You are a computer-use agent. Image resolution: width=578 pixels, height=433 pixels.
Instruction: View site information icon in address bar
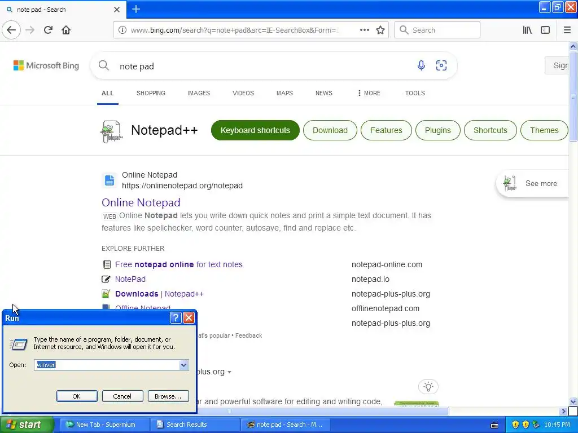pyautogui.click(x=122, y=30)
